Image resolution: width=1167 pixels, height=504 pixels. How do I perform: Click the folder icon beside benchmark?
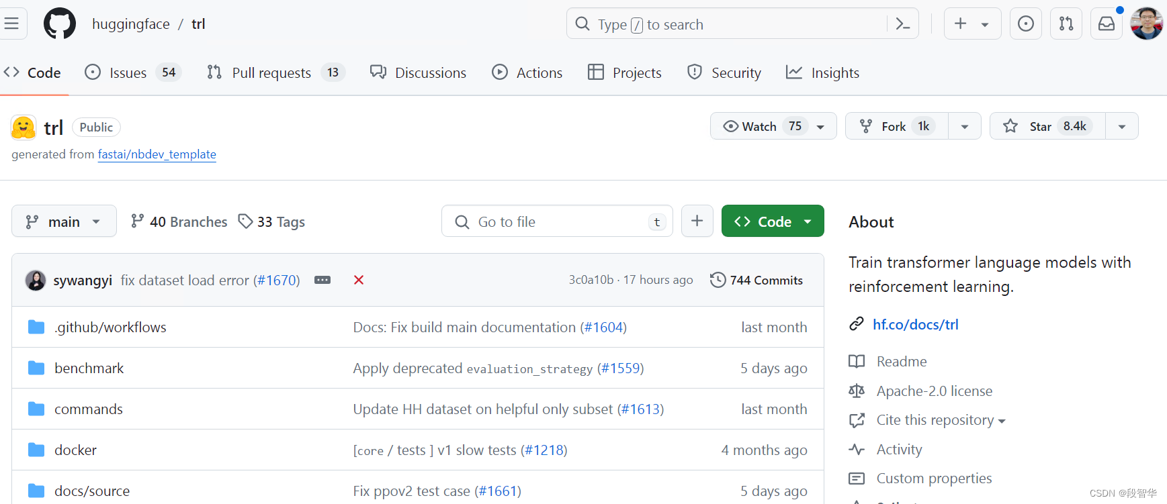pos(36,368)
